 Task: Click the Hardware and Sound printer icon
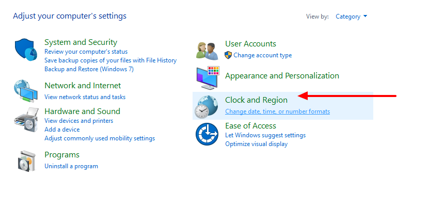coord(26,119)
